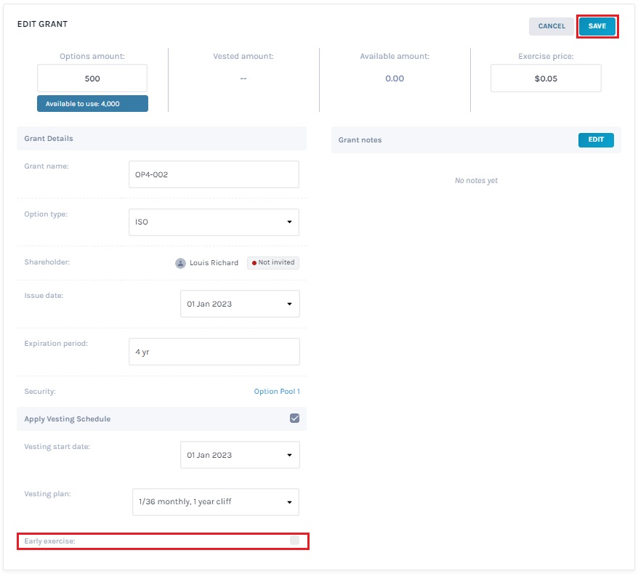Open the Issue date picker

coord(240,304)
